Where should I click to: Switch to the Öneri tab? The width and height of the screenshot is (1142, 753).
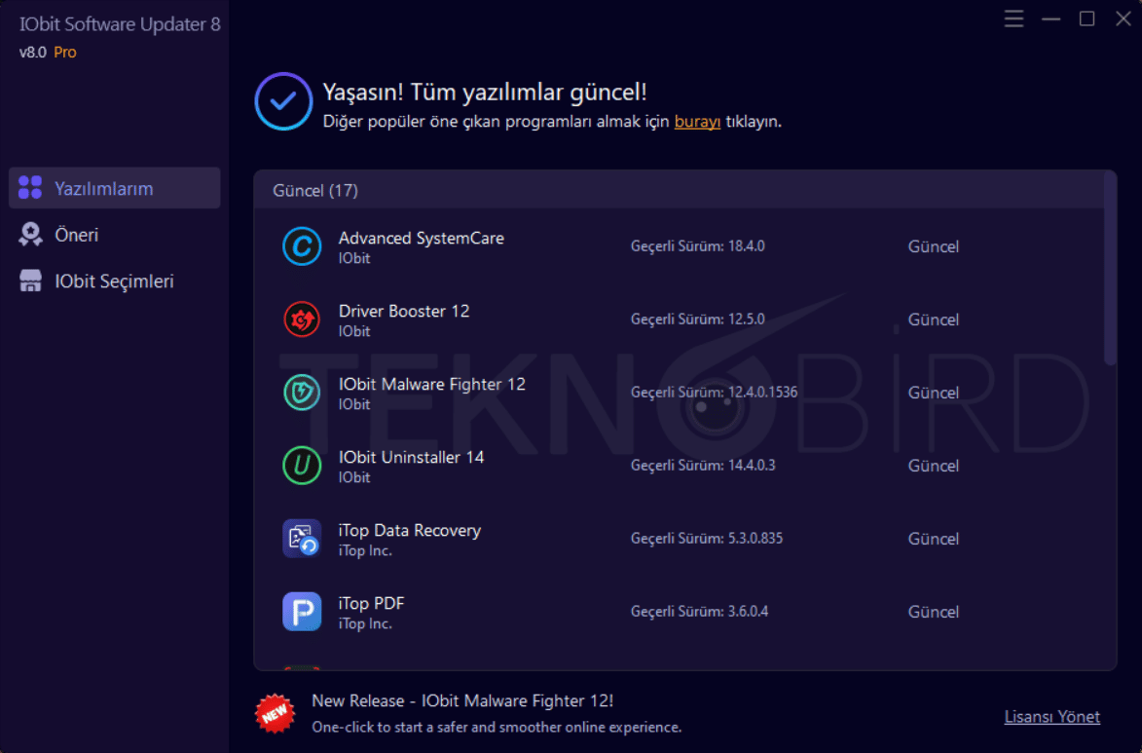(x=114, y=235)
